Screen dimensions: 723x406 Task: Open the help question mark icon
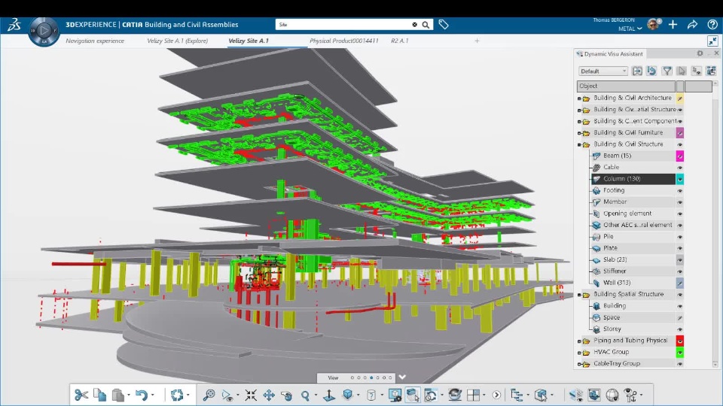tap(712, 25)
